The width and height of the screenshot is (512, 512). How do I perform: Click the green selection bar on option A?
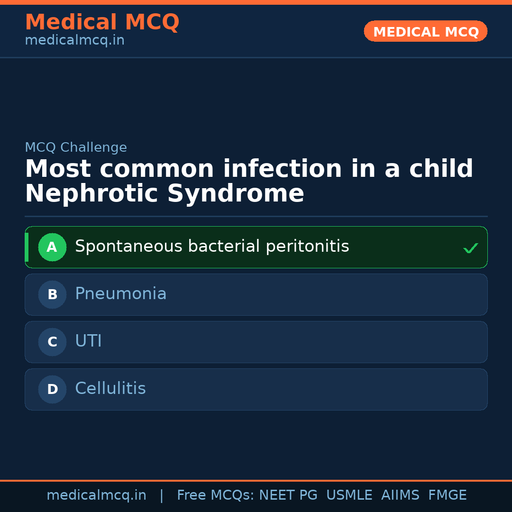[x=27, y=247]
